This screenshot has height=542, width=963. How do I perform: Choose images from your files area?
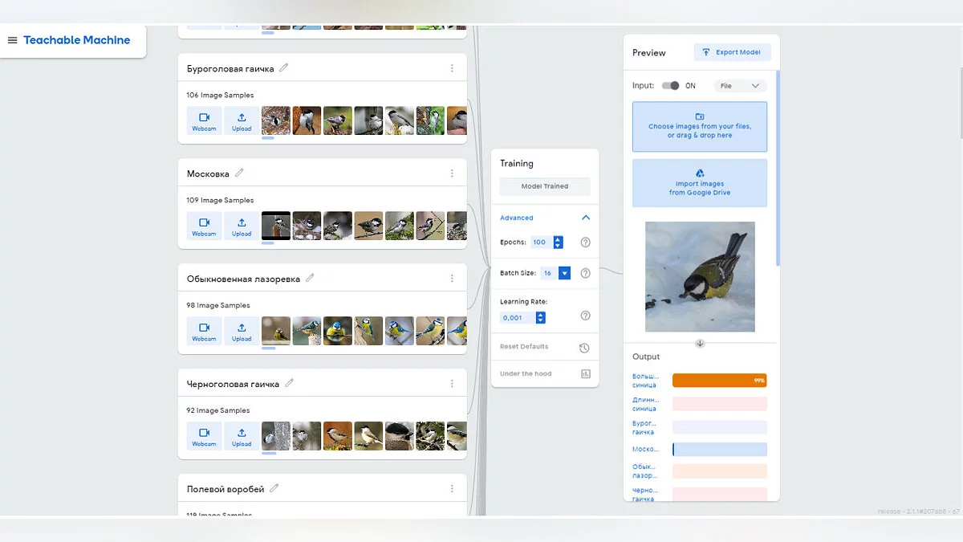[700, 127]
